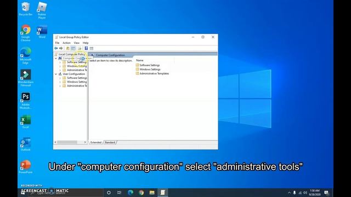Open the Excel desktop shortcut
The width and height of the screenshot is (351, 197).
point(26,121)
